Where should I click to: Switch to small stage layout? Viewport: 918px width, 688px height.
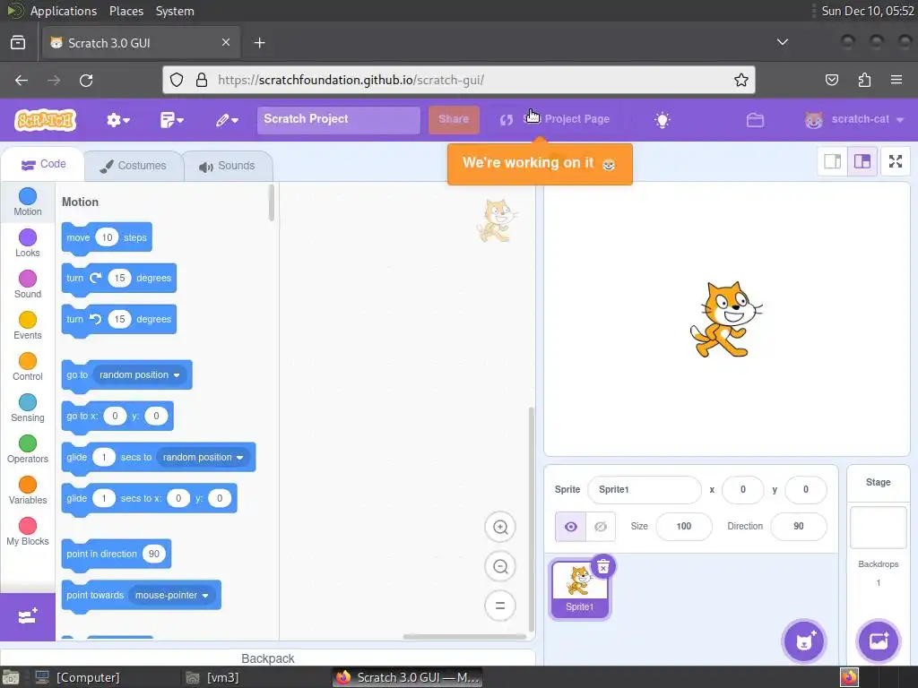(833, 161)
